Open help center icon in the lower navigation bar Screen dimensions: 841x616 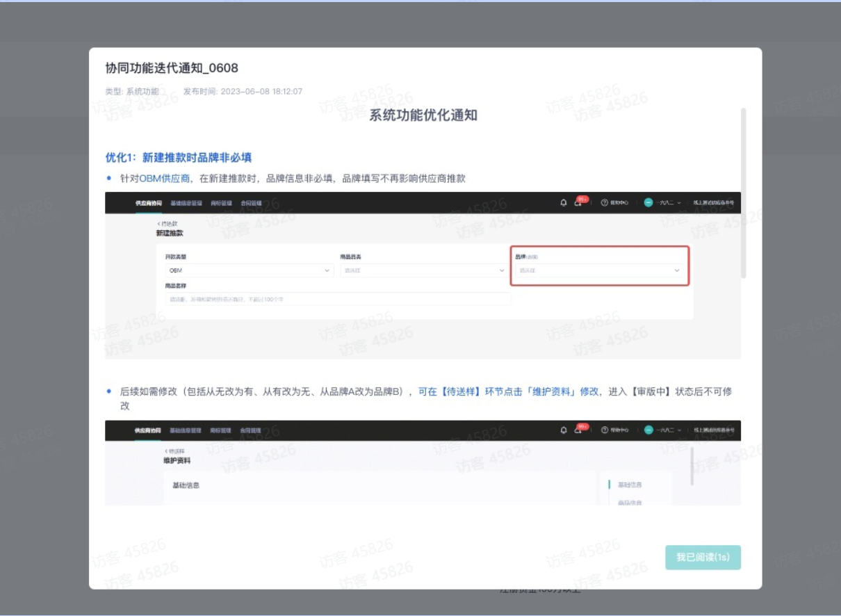pos(605,430)
